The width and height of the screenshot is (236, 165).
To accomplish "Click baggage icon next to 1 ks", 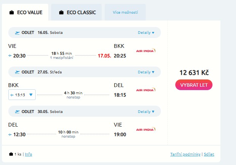I will pyautogui.click(x=11, y=154).
